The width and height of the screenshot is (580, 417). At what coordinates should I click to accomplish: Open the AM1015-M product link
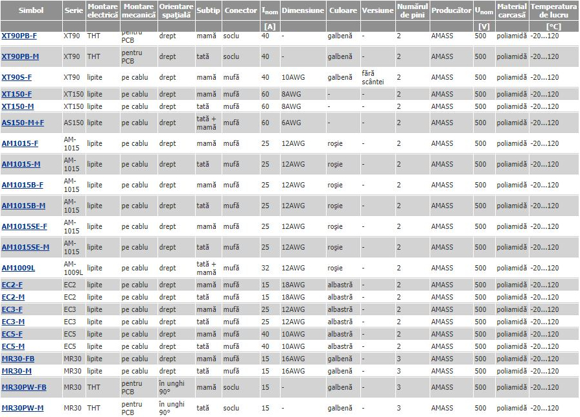(21, 164)
